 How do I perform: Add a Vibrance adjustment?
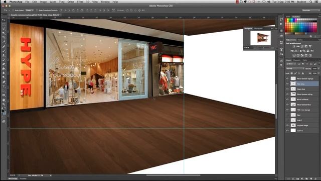[x=310, y=46]
